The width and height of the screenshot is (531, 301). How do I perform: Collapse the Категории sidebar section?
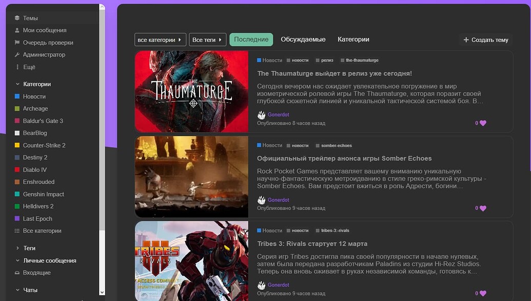coord(17,84)
